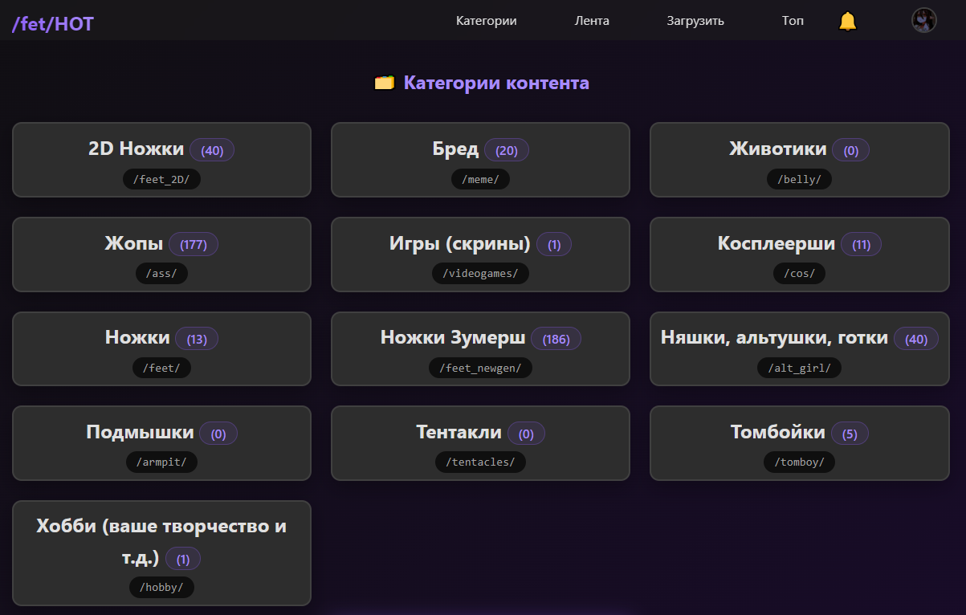Screen dimensions: 966x615
Task: Click the /cos/ path tag
Action: coord(799,274)
